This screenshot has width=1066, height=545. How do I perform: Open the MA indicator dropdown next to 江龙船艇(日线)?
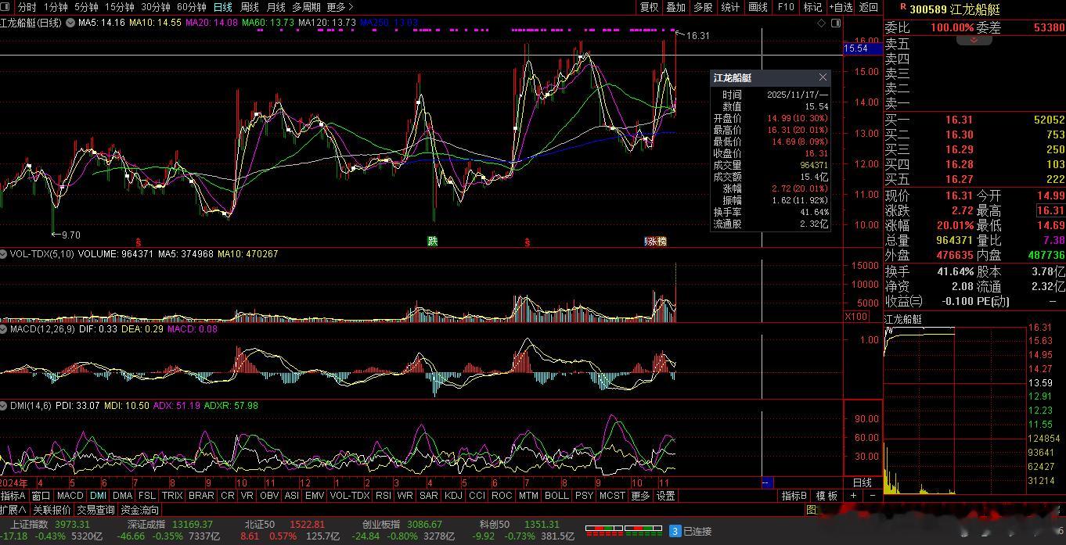pos(71,23)
